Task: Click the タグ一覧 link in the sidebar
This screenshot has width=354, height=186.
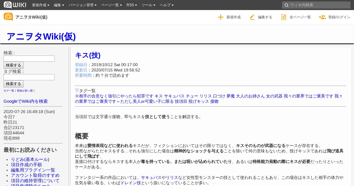Action: point(9,91)
